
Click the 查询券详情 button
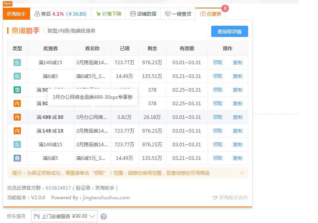(229, 31)
